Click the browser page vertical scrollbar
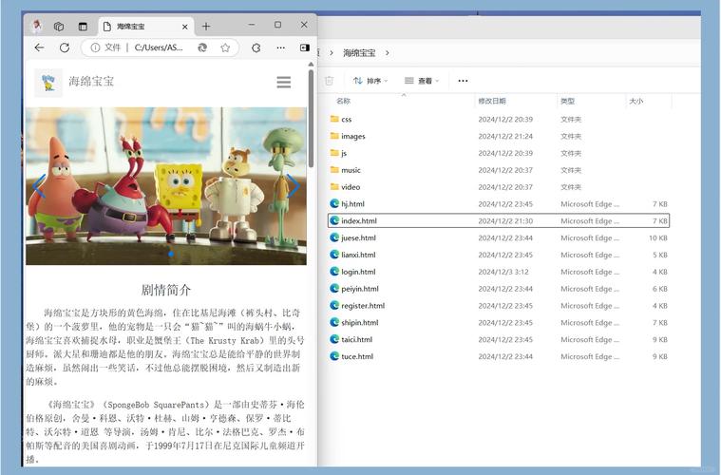Image resolution: width=721 pixels, height=475 pixels. [311, 120]
